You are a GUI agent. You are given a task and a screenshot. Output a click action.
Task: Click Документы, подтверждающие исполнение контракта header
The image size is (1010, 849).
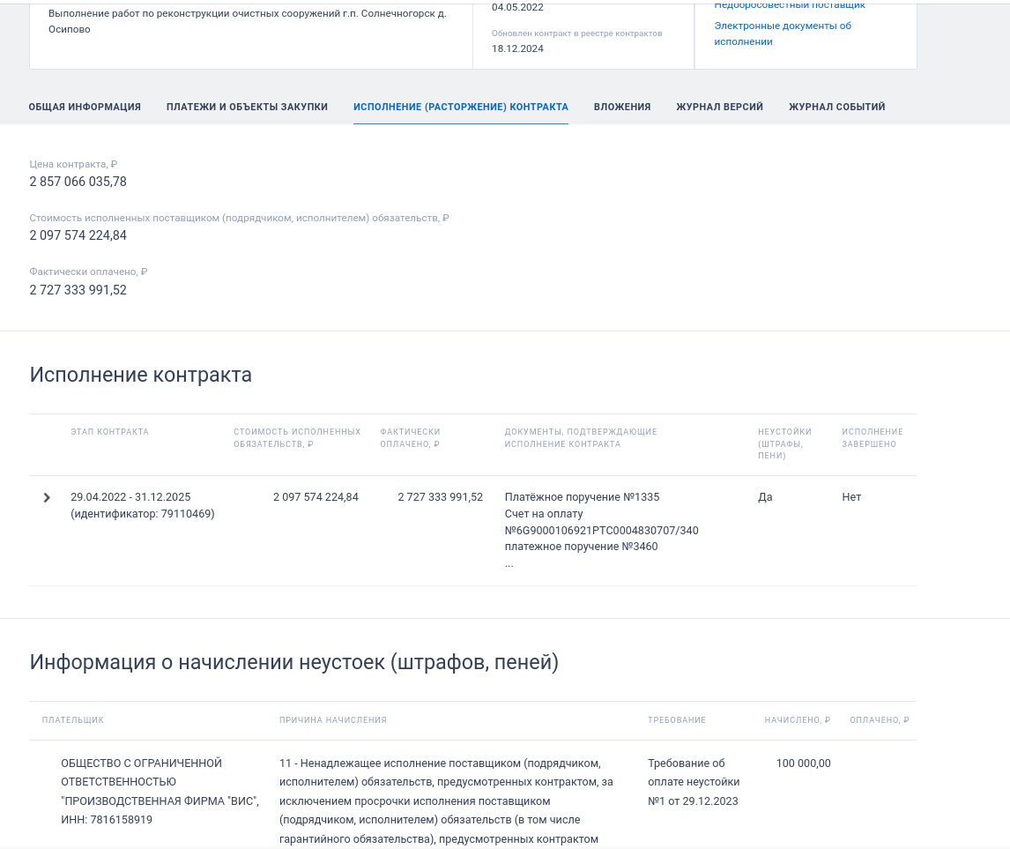pos(581,437)
